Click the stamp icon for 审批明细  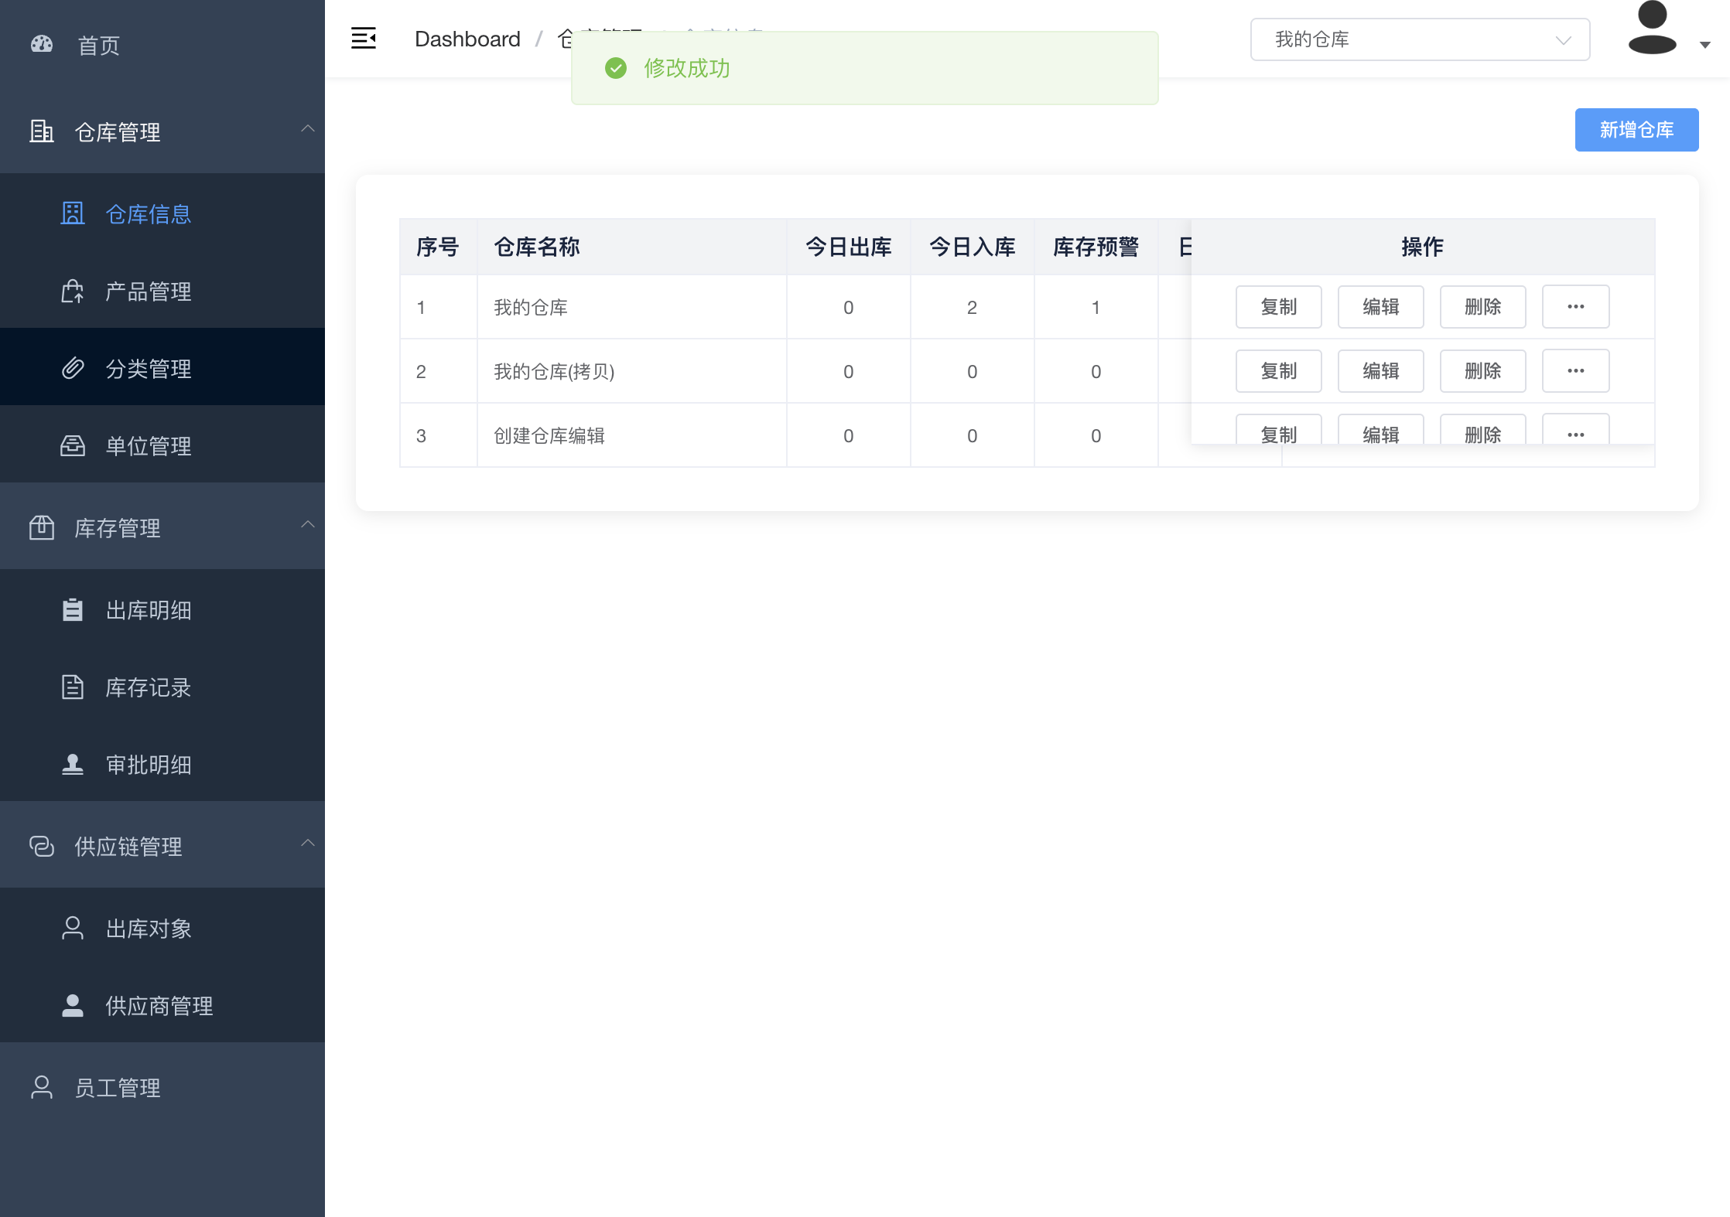click(73, 765)
